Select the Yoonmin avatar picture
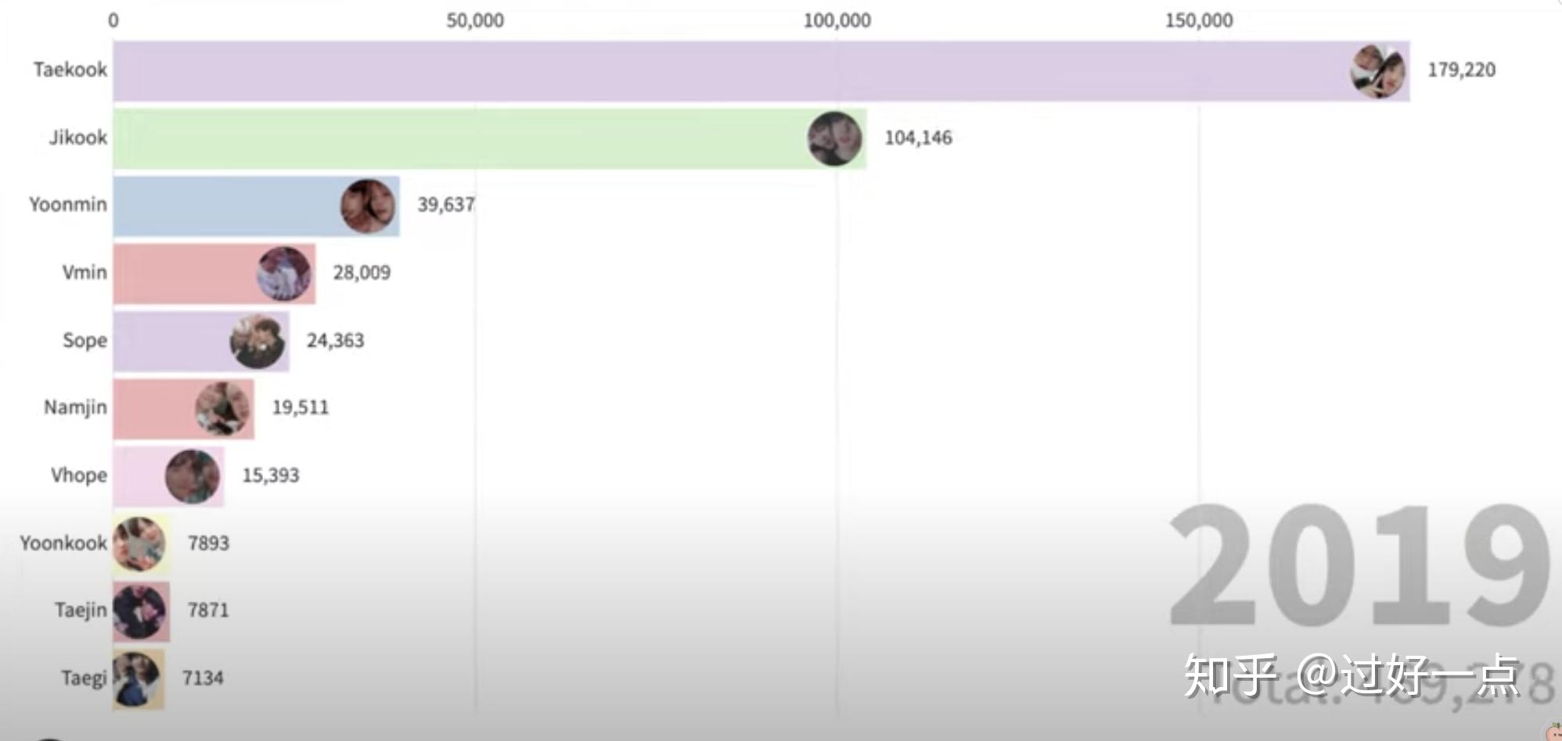1562x741 pixels. click(368, 206)
